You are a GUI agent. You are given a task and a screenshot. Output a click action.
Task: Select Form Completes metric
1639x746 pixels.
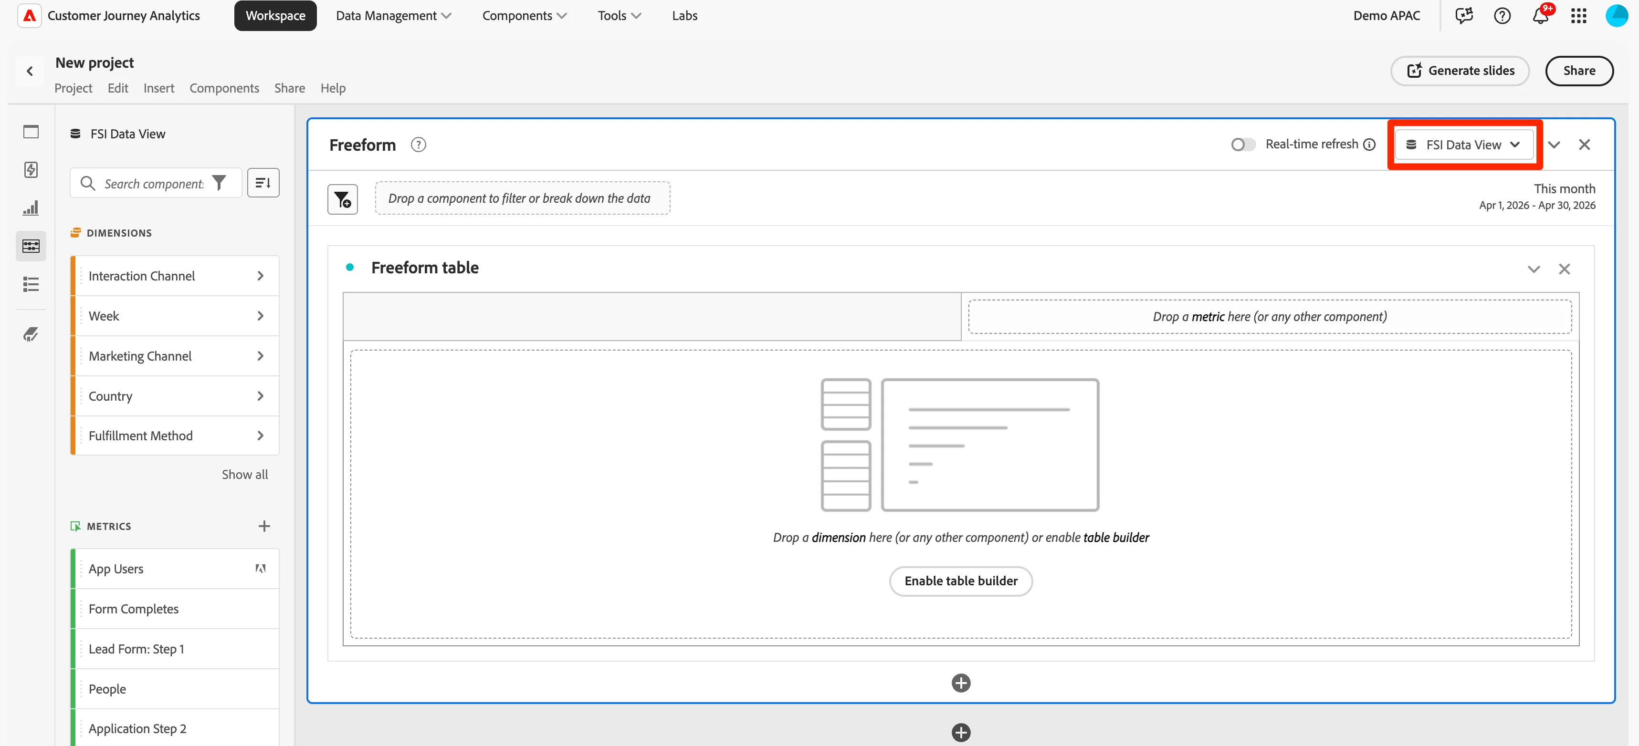point(174,609)
